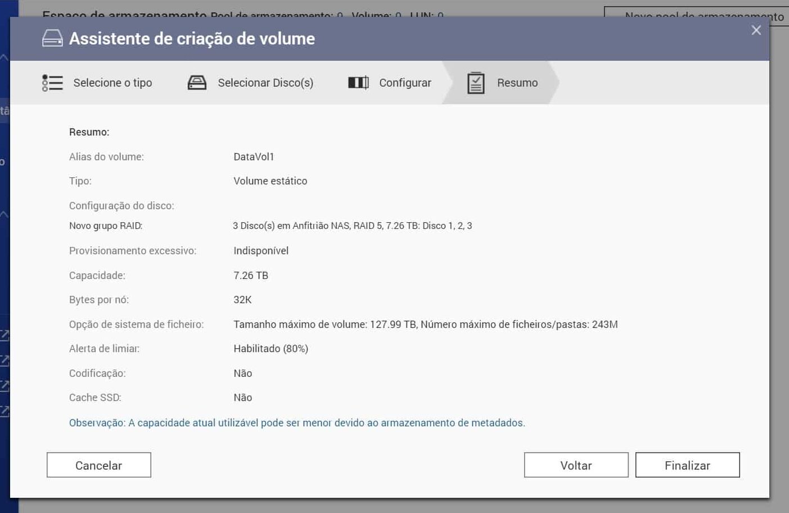The image size is (789, 513).
Task: Click the topmost external-link icon in left sidebar
Action: 4,335
